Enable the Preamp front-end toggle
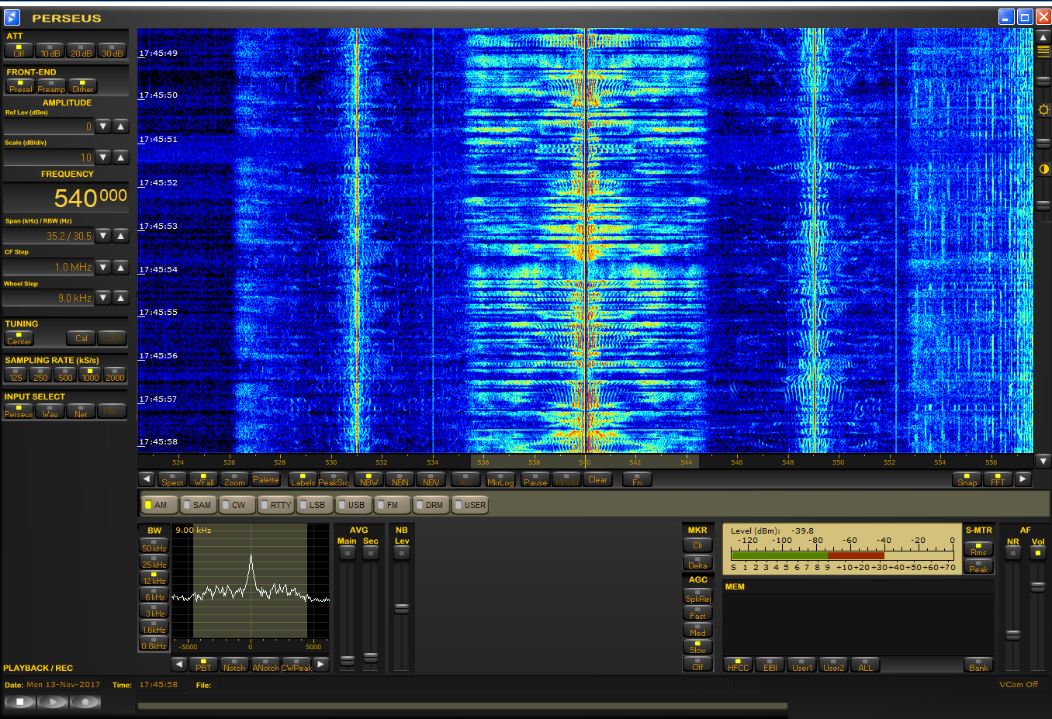1052x719 pixels. 51,86
